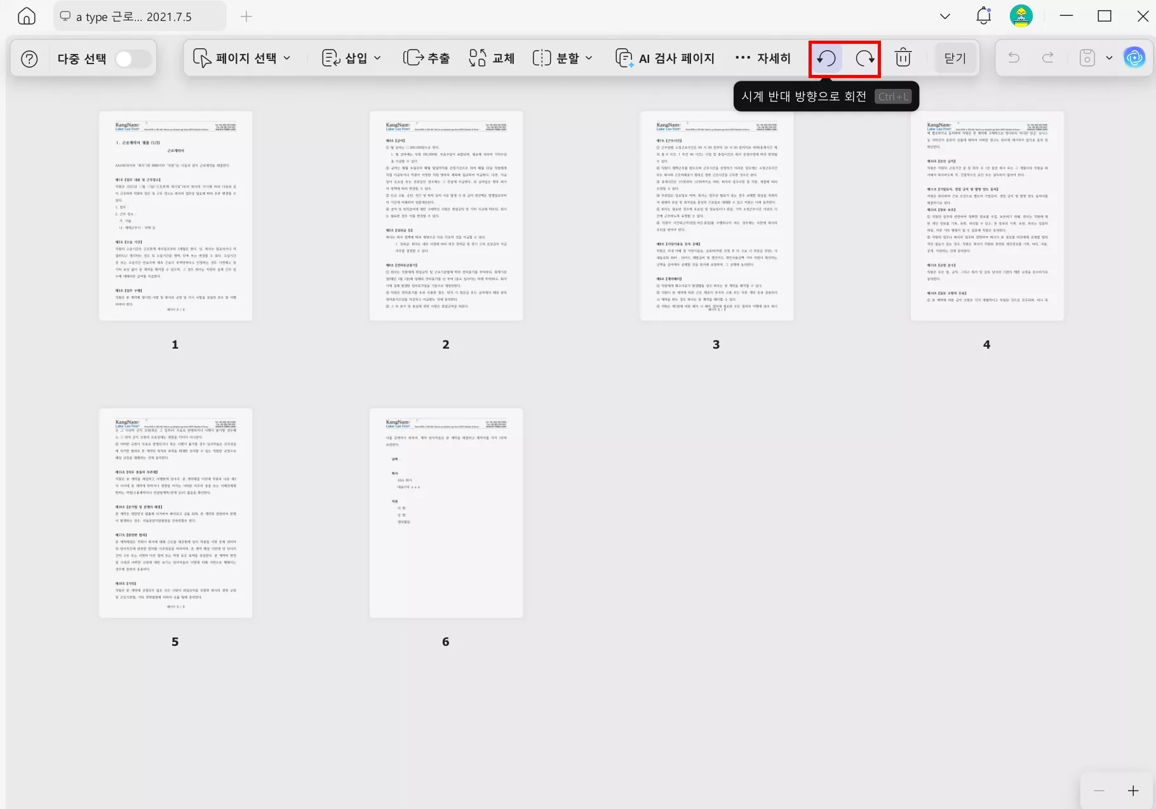Save the document using the save icon
The width and height of the screenshot is (1156, 809).
(1086, 58)
